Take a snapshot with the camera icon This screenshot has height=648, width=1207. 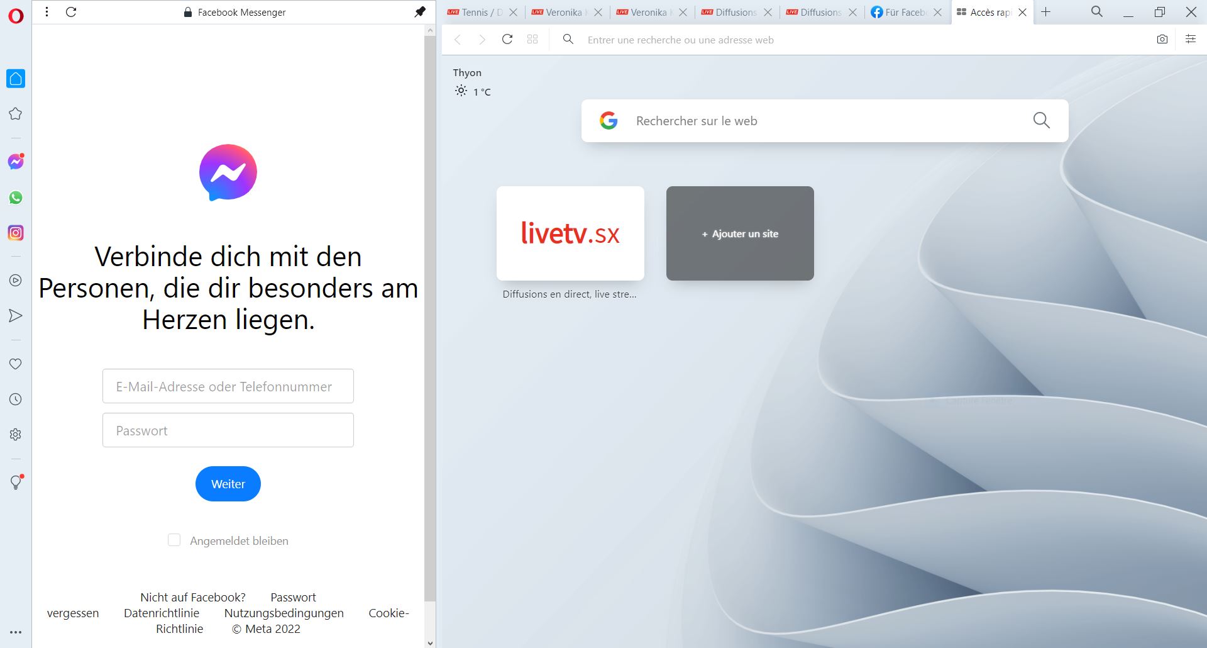[x=1162, y=39]
